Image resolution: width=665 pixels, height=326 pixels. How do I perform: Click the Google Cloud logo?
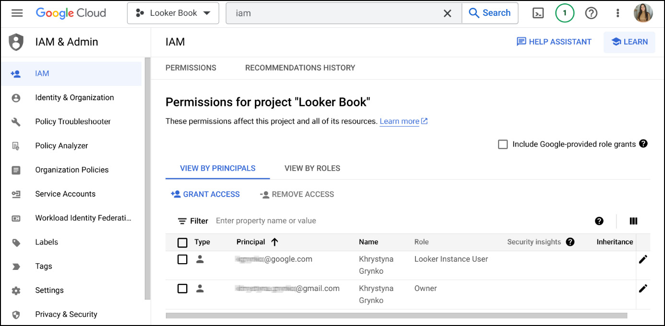pos(71,13)
